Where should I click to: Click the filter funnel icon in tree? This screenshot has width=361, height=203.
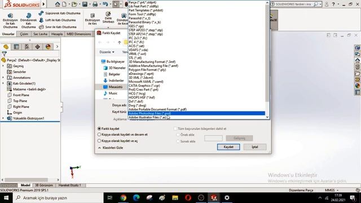[4, 54]
